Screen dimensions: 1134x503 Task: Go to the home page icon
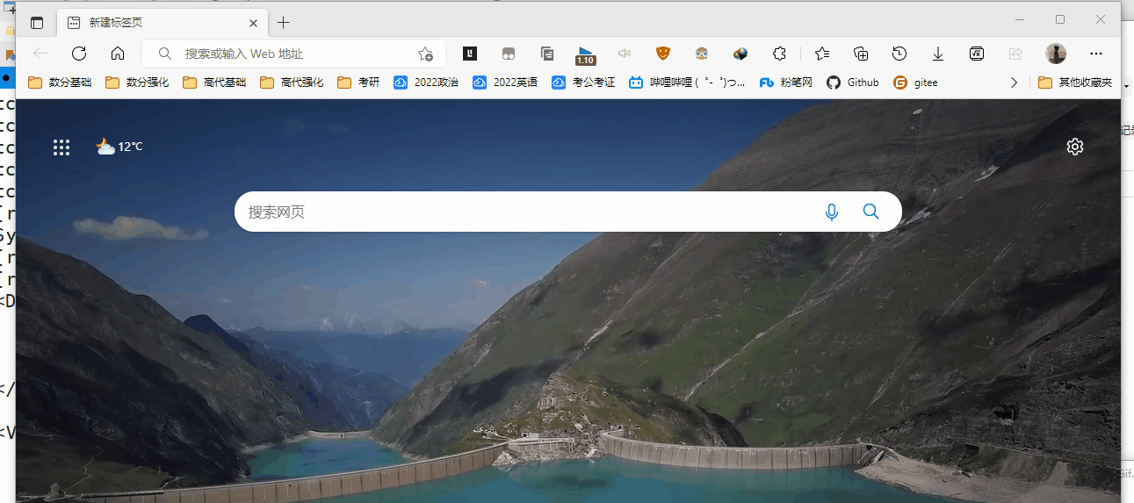point(118,54)
